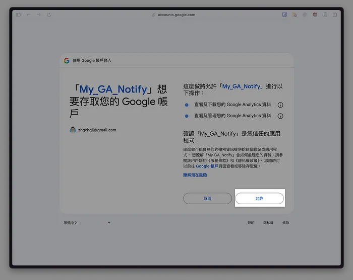Click the My_GA_Notify app name in the heading
Screen dimensions: 353x280
(113, 89)
